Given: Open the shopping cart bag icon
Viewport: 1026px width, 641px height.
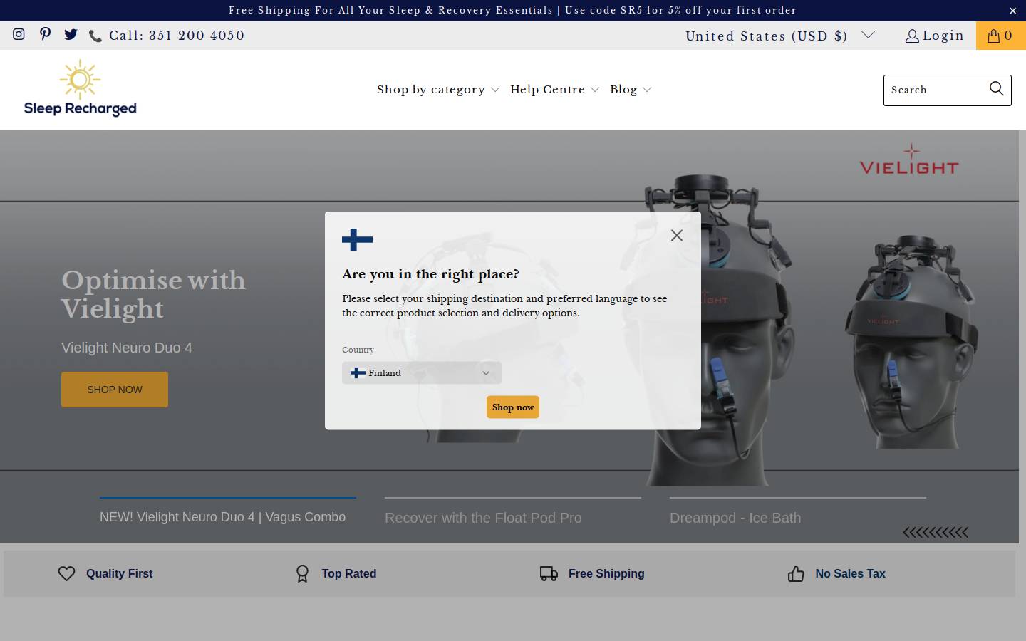Looking at the screenshot, I should [1000, 36].
